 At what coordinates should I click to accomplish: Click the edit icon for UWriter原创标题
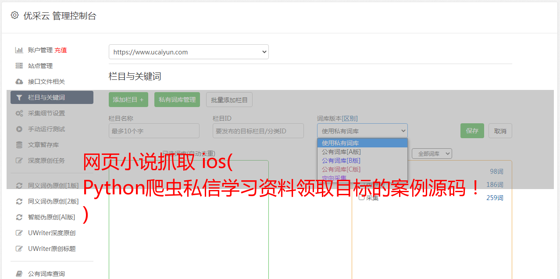[x=19, y=249]
